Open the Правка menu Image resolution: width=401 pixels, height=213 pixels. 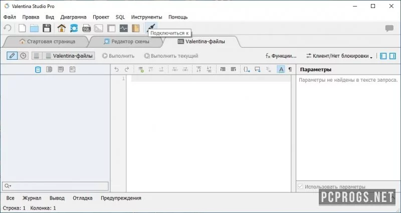[31, 17]
